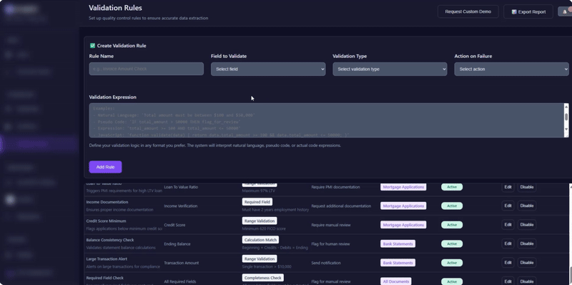Click the Ending Balance field cell
The image size is (572, 285).
tap(177, 244)
